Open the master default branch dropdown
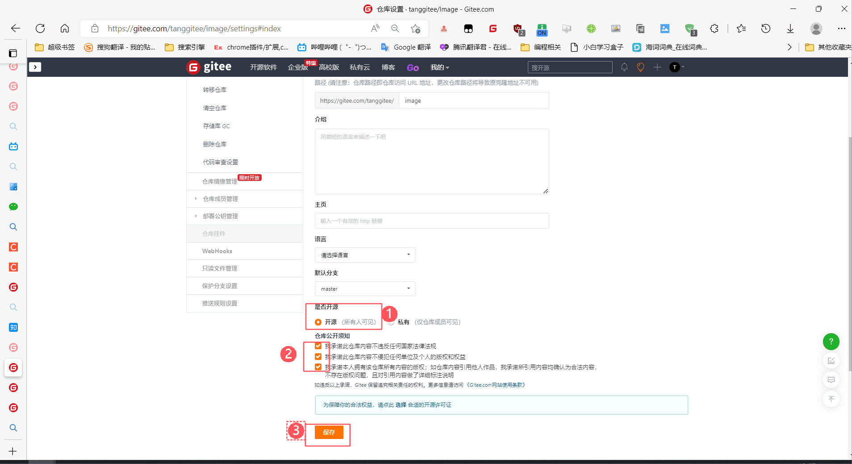 tap(364, 289)
